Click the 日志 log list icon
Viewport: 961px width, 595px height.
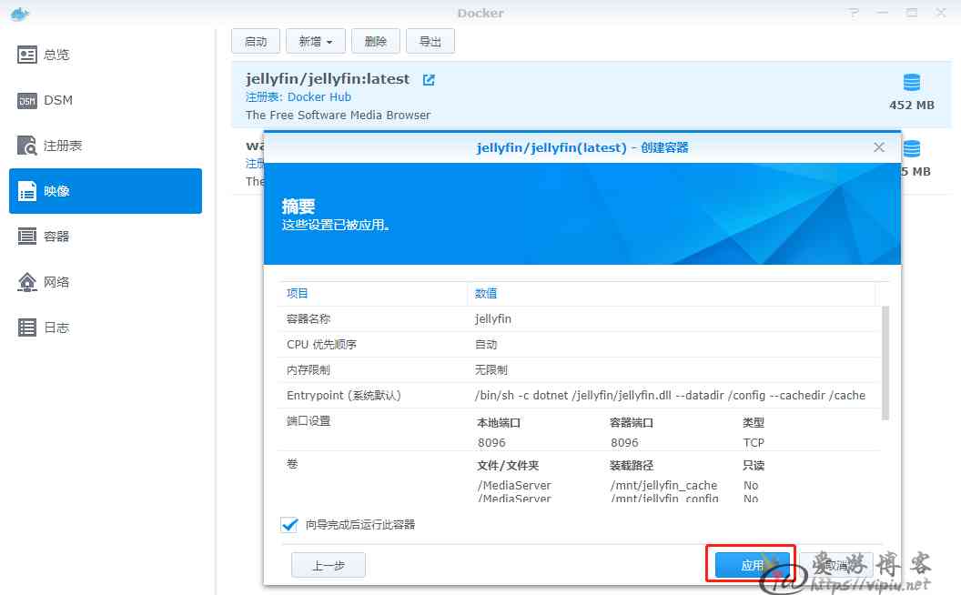pos(27,328)
